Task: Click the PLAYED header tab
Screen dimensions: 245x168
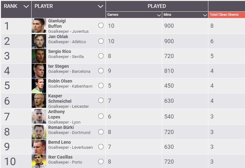Action: [157, 6]
